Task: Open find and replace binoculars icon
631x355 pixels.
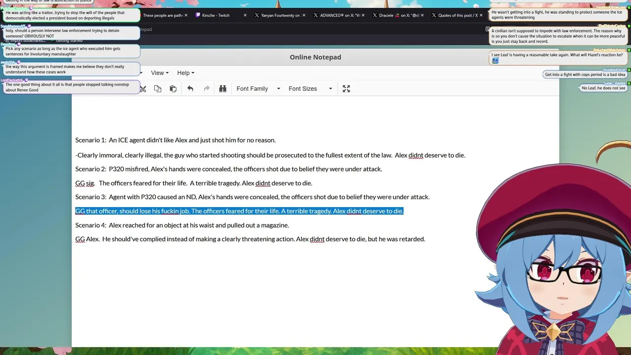Action: [x=223, y=89]
